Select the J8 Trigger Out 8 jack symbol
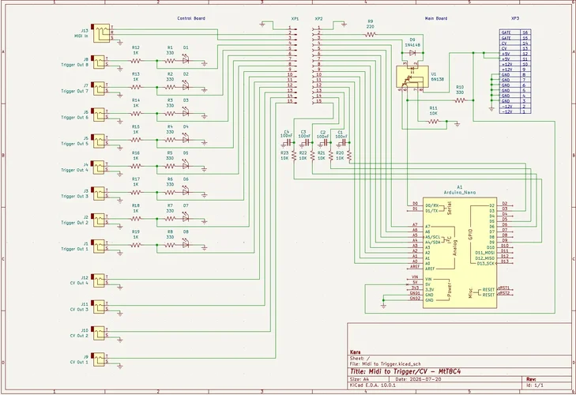The image size is (576, 395). [x=99, y=62]
